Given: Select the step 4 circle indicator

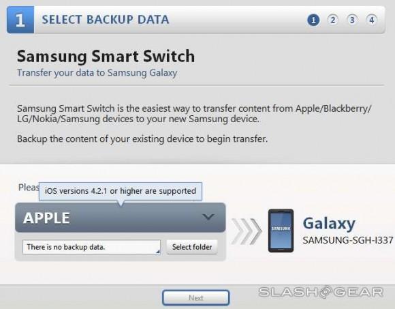Looking at the screenshot, I should [372, 20].
